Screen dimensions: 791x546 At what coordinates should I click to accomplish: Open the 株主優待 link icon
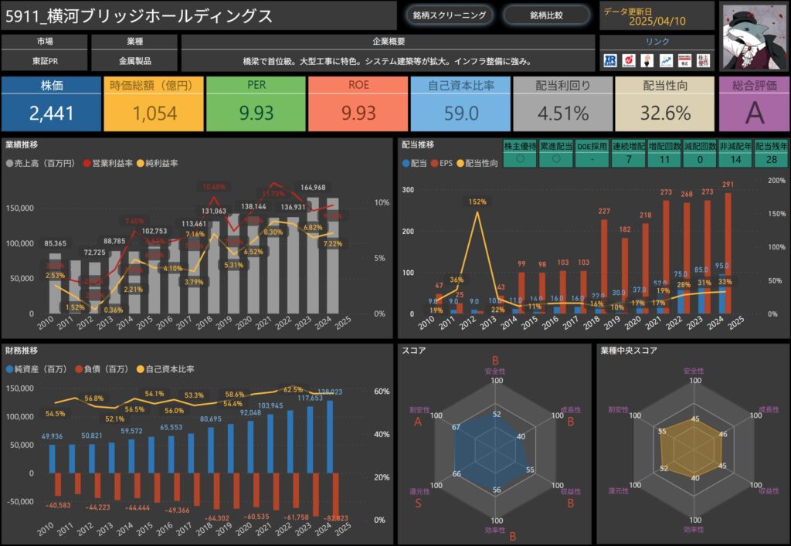click(x=704, y=60)
